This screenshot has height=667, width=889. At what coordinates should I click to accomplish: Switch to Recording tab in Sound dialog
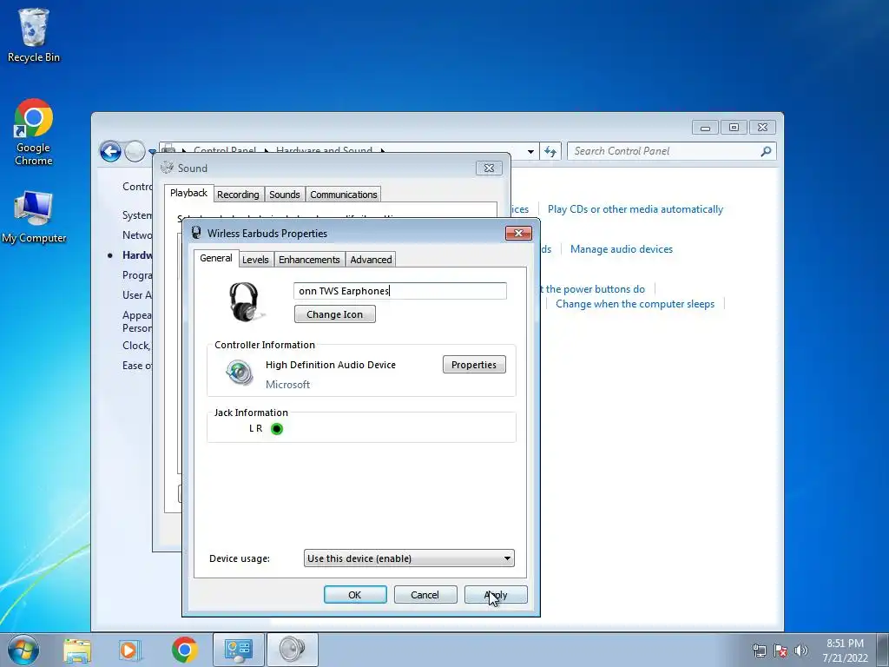pos(238,195)
